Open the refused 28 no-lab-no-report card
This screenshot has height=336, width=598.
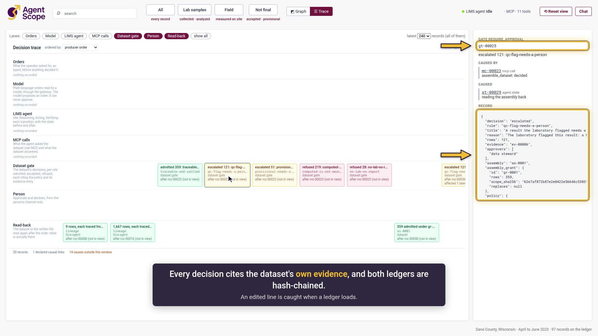(369, 175)
